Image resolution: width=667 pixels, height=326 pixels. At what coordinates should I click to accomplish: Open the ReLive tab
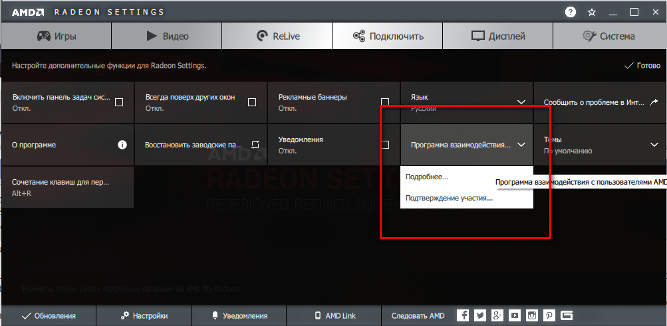pyautogui.click(x=277, y=36)
